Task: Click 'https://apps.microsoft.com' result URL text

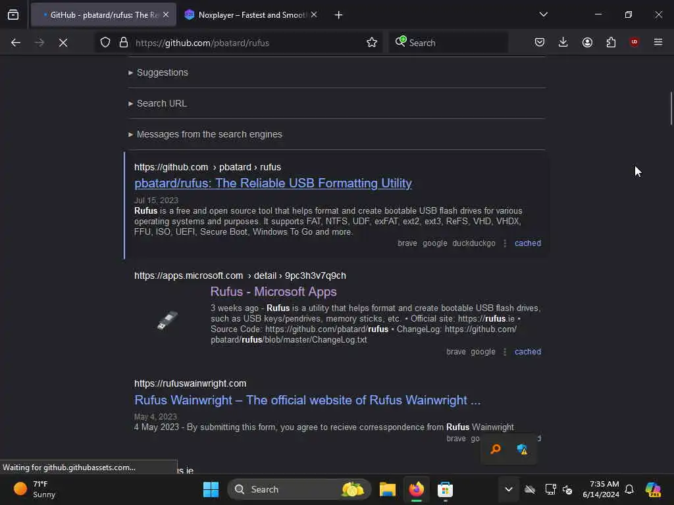Action: click(188, 276)
